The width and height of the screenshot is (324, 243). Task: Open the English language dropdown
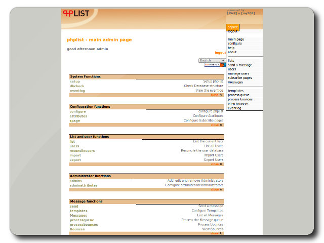click(x=212, y=60)
